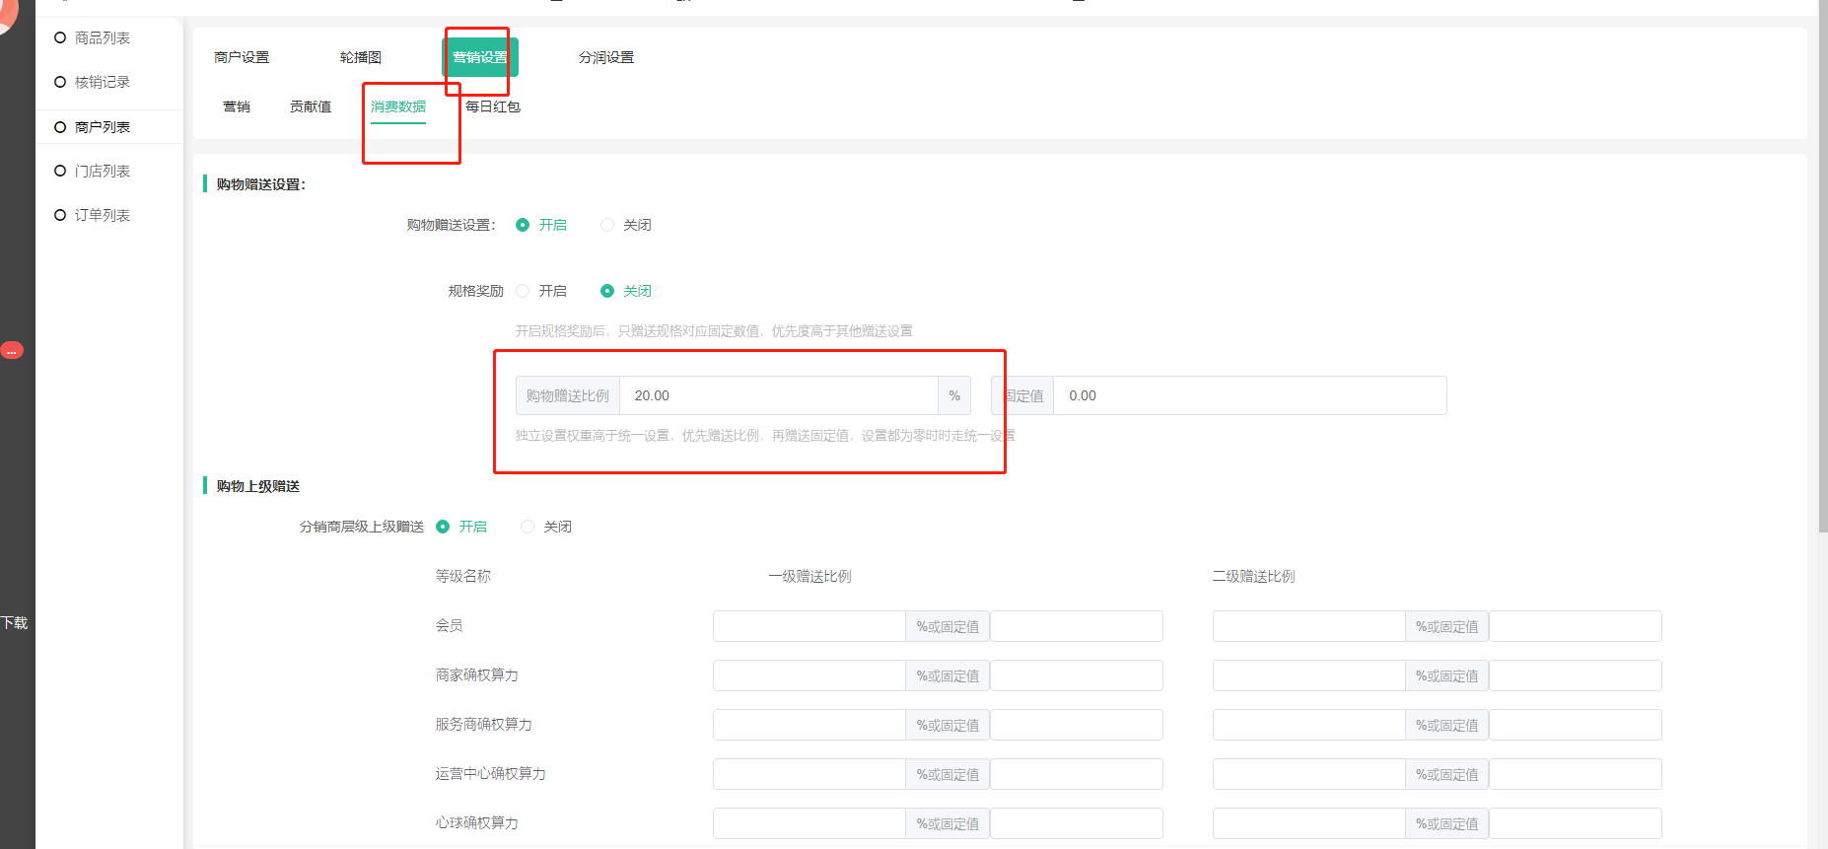Enable 规格奖励 with the 开启 radio
The image size is (1828, 849).
click(x=523, y=291)
